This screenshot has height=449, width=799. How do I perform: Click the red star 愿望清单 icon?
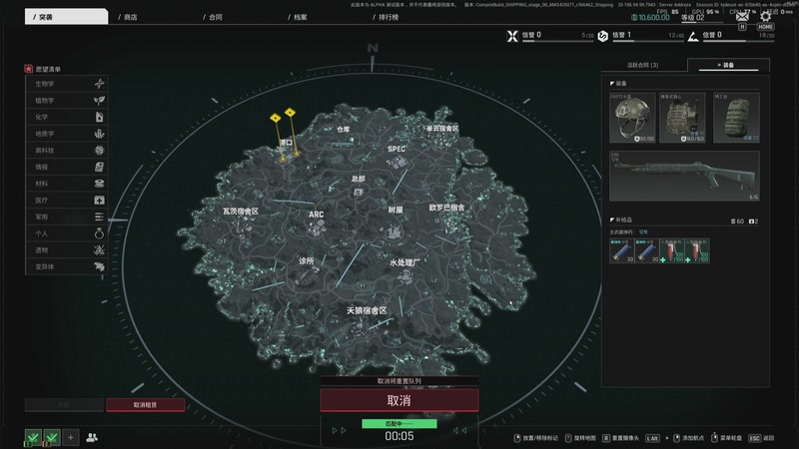point(29,69)
